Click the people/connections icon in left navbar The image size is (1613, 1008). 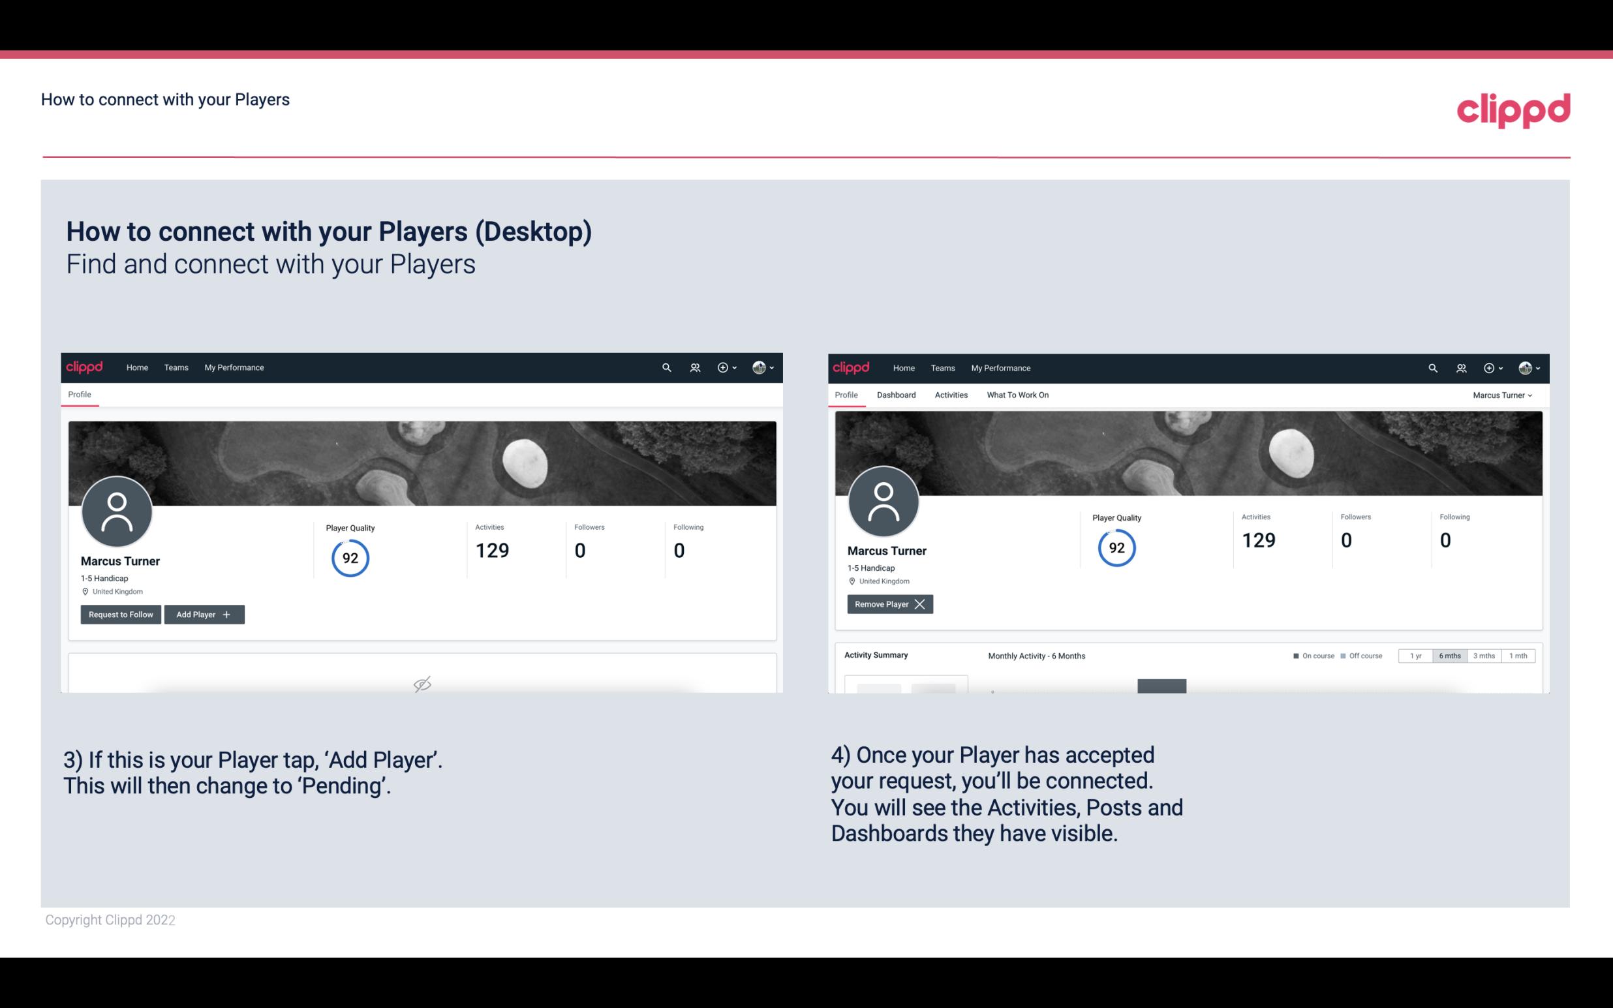click(693, 368)
